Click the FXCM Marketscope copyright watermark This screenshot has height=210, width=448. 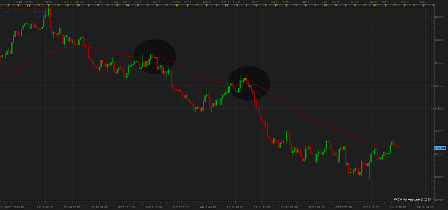coord(412,199)
